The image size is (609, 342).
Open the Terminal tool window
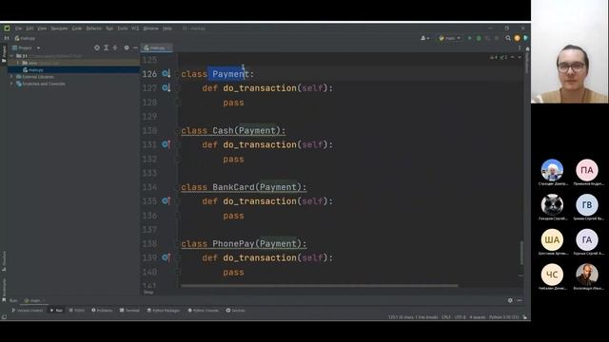pyautogui.click(x=129, y=311)
